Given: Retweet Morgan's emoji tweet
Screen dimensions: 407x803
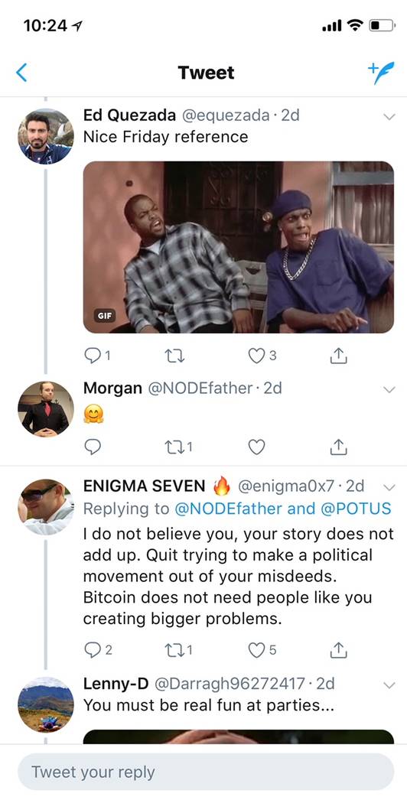Looking at the screenshot, I should point(174,447).
